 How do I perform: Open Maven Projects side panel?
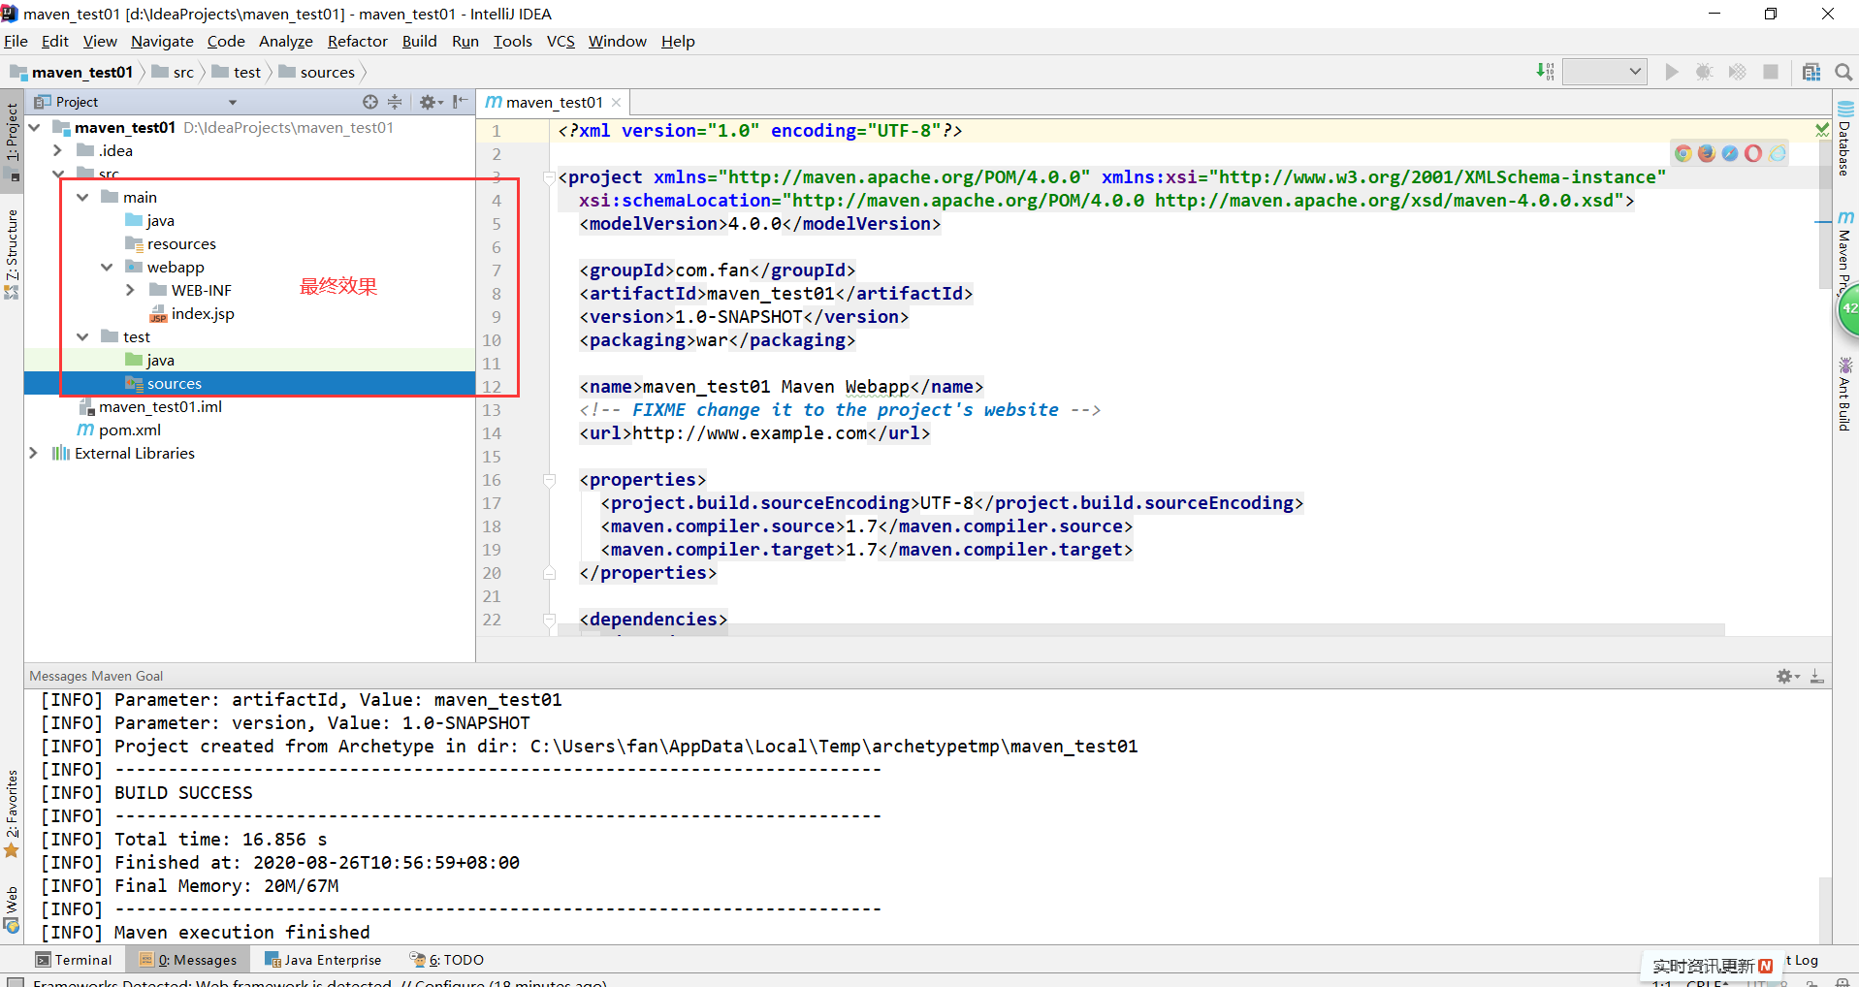coord(1845,253)
